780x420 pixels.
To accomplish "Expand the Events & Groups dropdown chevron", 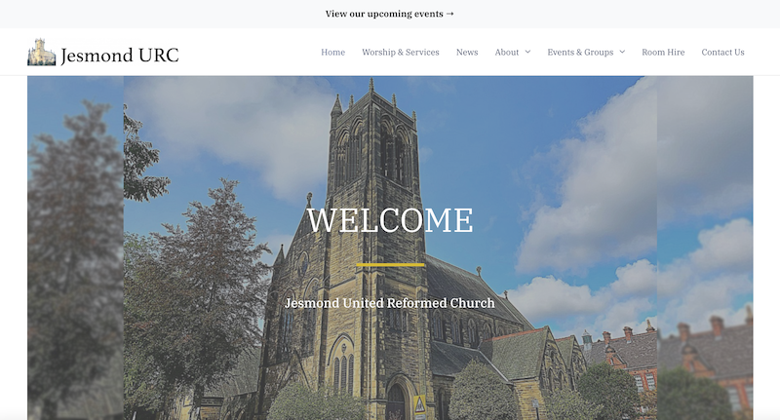I will coord(622,53).
